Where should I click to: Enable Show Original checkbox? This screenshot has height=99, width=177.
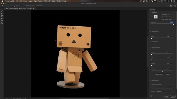162,17
